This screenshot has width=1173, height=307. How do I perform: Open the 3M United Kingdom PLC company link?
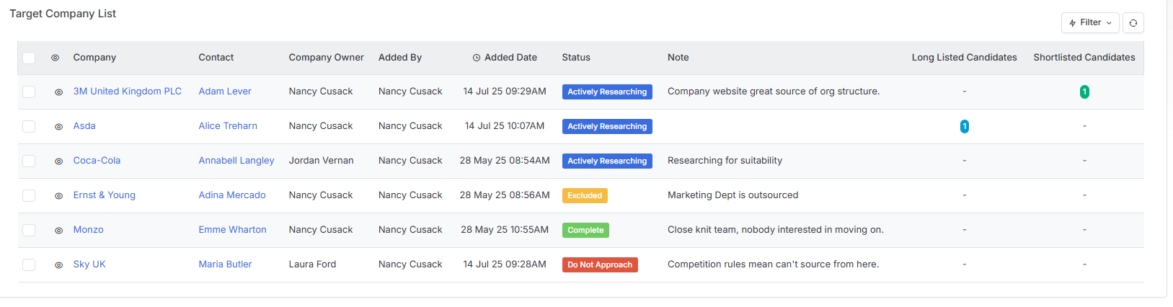[128, 92]
